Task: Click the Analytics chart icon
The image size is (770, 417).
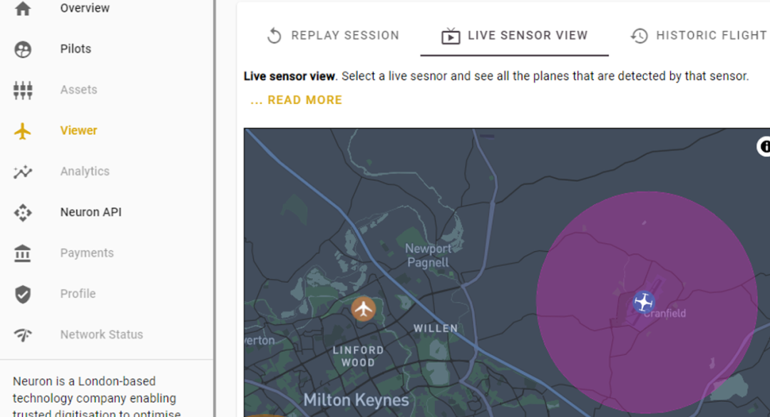Action: 23,171
